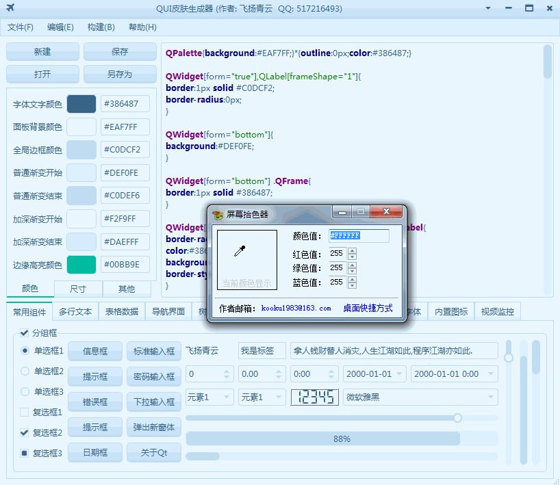560x485 pixels.
Task: Open the second 元素1 combo box
Action: point(262,397)
